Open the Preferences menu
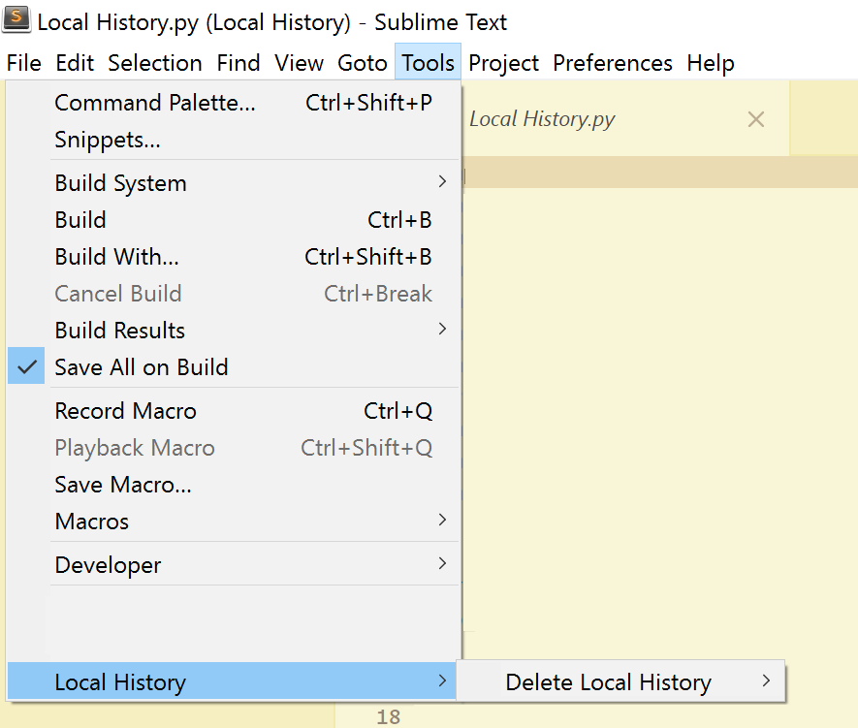 pyautogui.click(x=613, y=63)
